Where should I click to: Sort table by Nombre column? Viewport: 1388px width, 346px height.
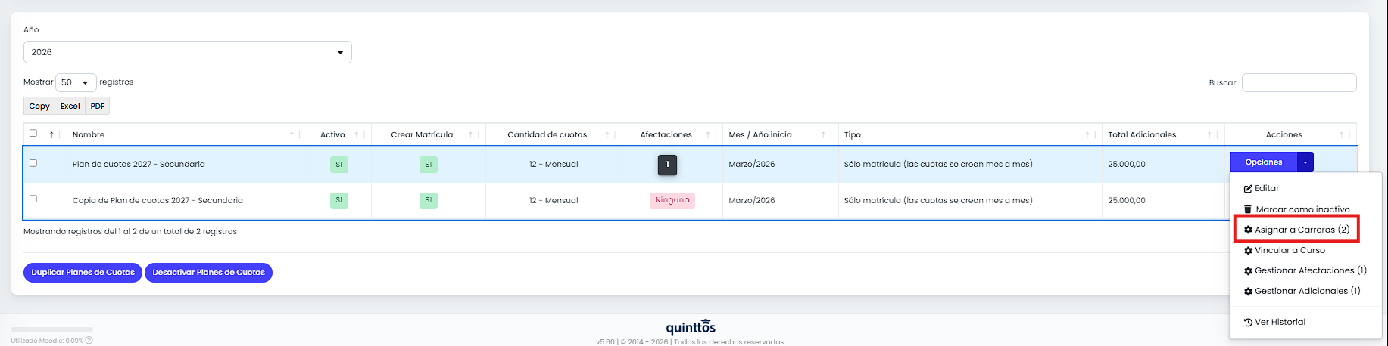tap(187, 134)
